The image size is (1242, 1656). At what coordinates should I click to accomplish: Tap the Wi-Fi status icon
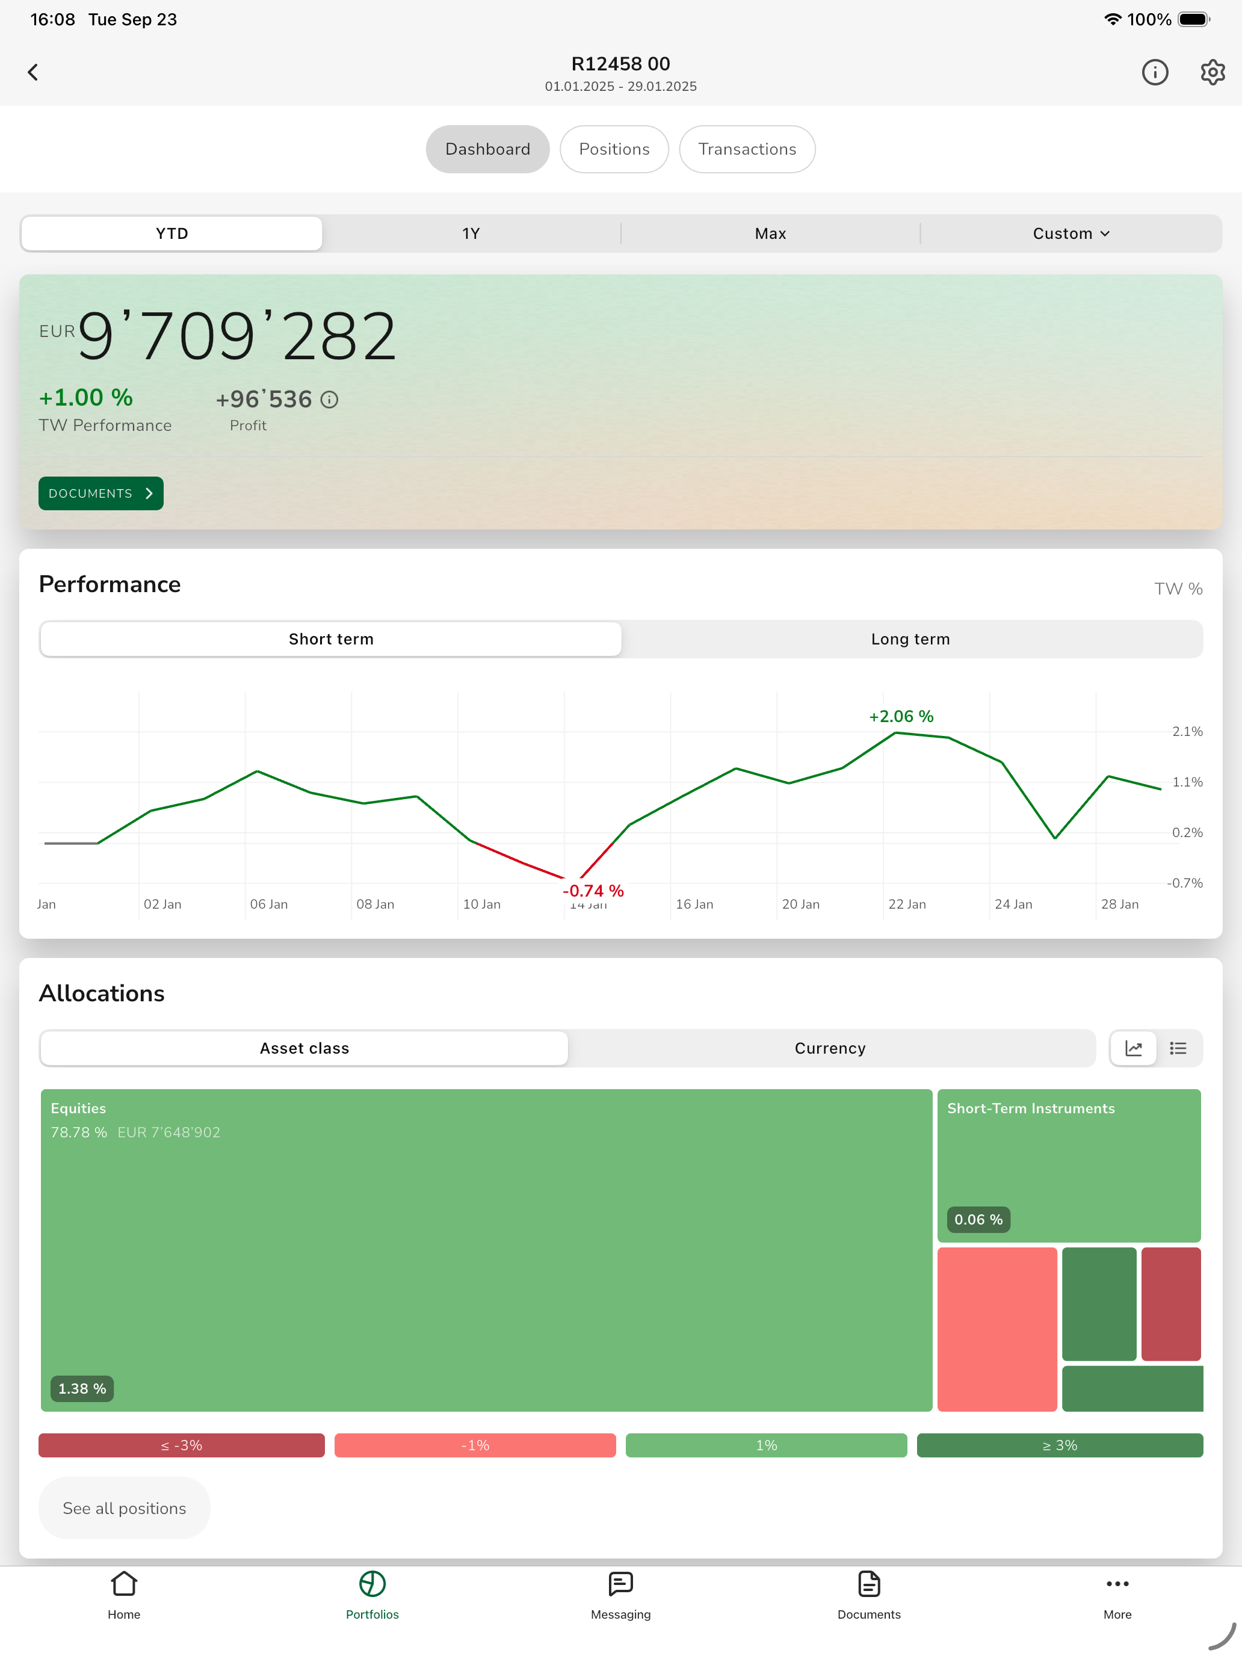(1113, 19)
